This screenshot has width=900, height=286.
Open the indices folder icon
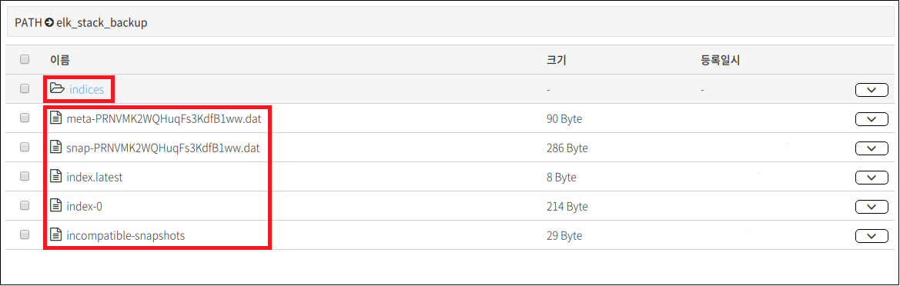(57, 89)
